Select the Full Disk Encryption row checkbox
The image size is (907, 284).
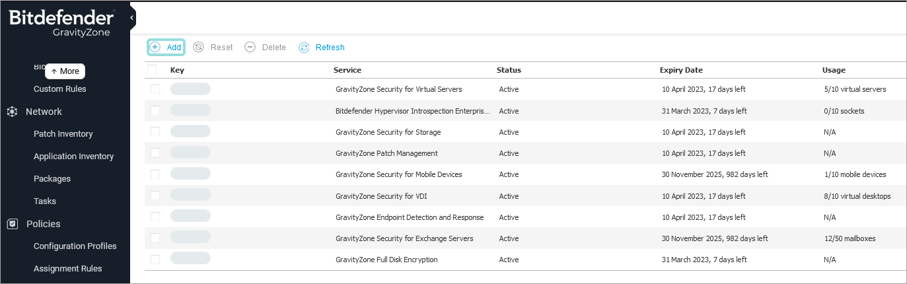click(x=155, y=260)
